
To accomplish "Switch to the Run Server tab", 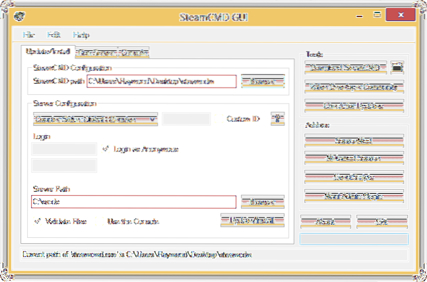I will pos(96,52).
